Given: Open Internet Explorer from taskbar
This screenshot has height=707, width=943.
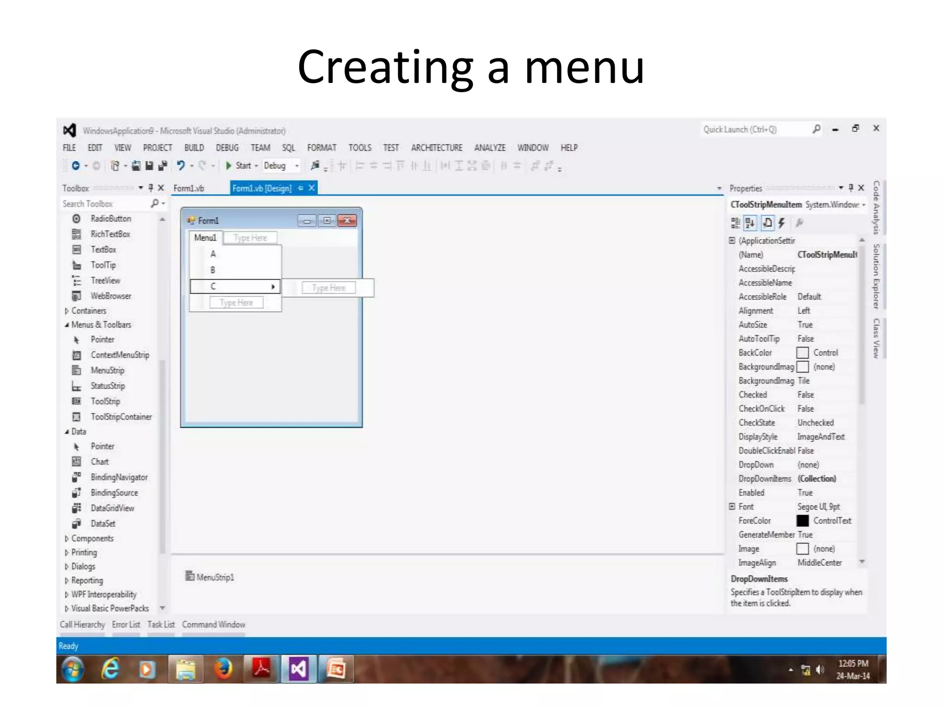Looking at the screenshot, I should 111,669.
